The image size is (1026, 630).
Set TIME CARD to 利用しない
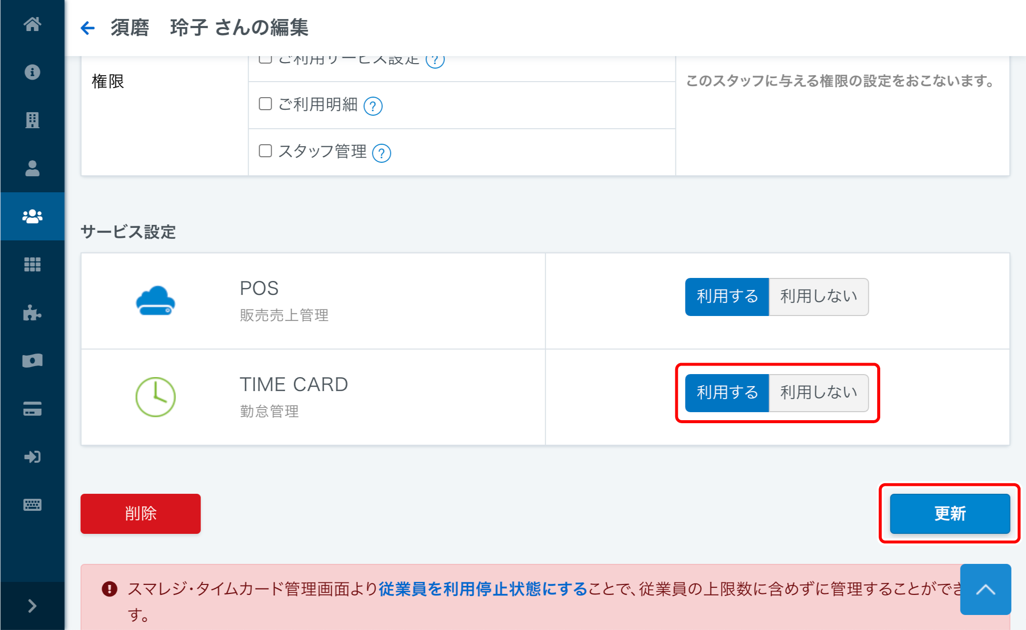pos(819,393)
